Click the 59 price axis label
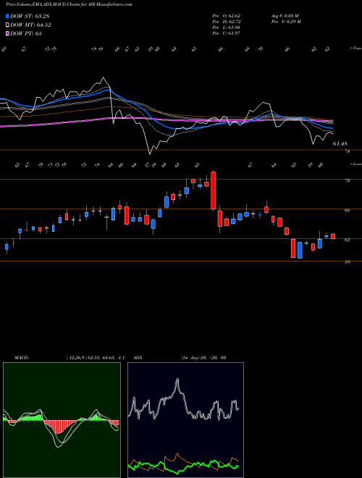The width and height of the screenshot is (362, 478). click(347, 261)
